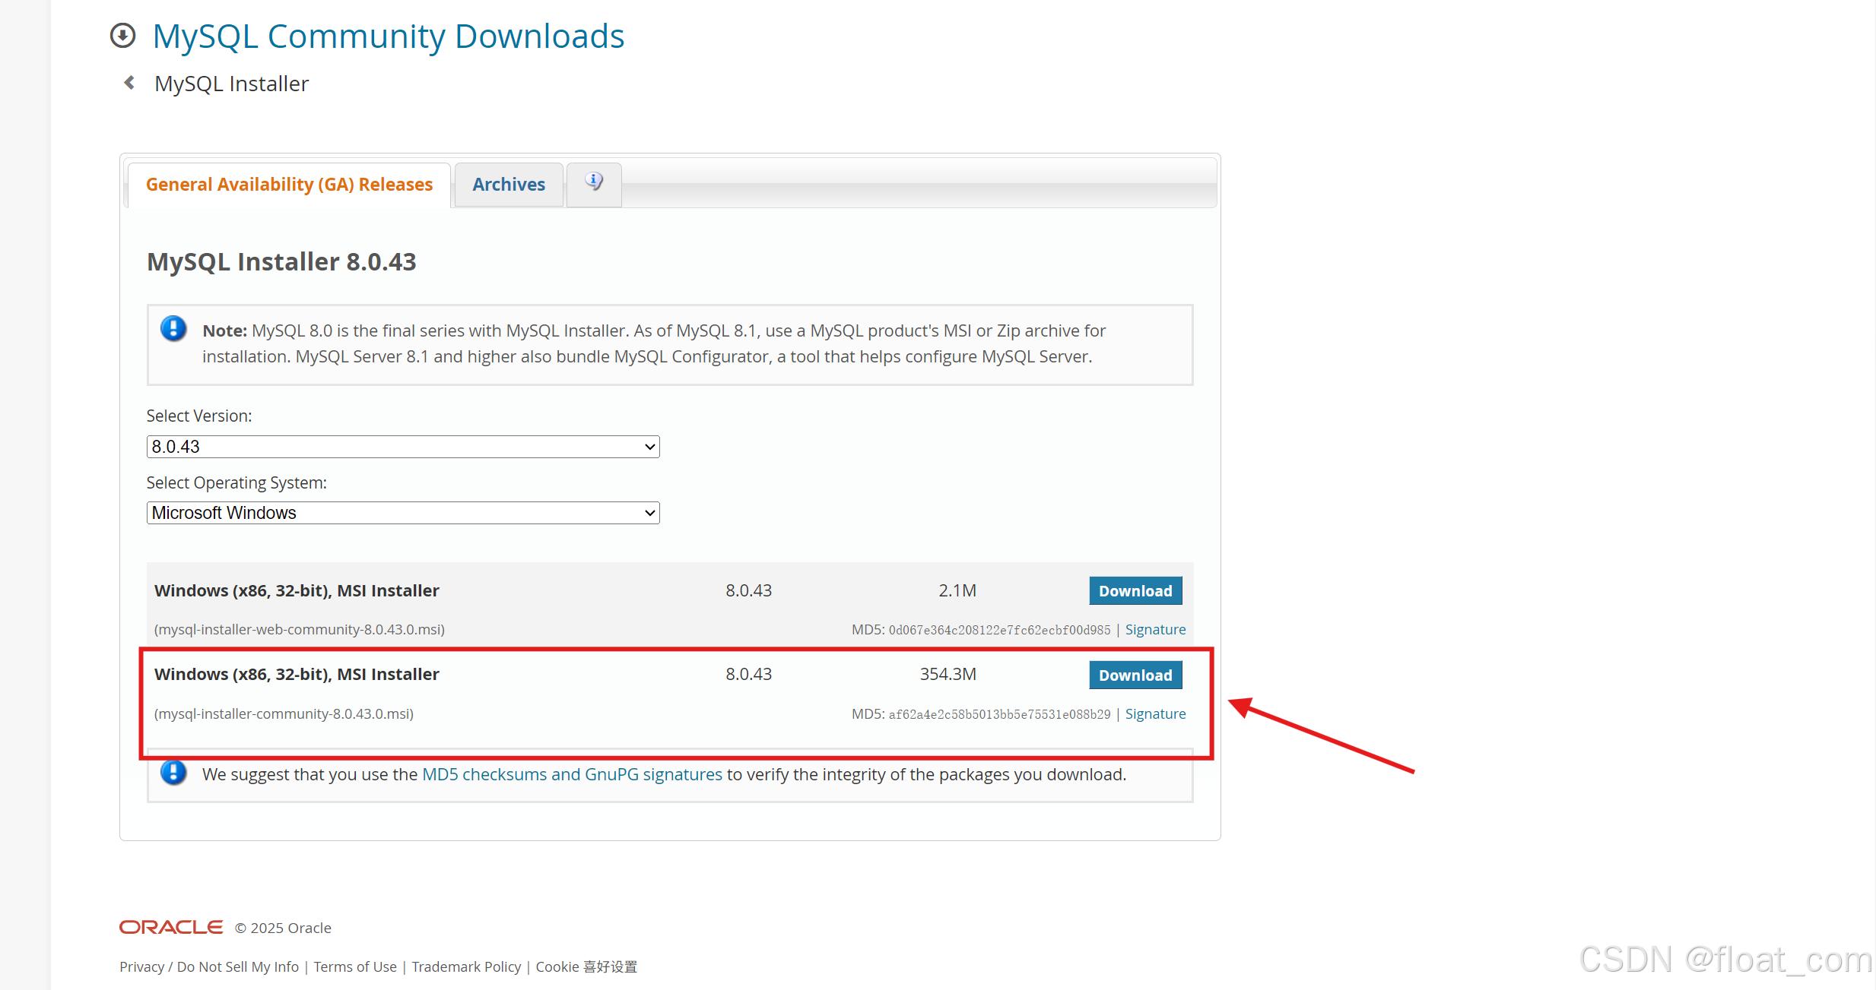1876x990 pixels.
Task: Click the blue alert icon beside checksum suggestion
Action: coord(173,773)
